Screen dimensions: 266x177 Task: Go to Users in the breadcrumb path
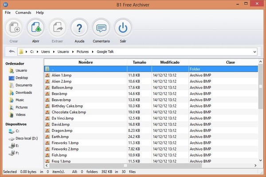coord(46,52)
